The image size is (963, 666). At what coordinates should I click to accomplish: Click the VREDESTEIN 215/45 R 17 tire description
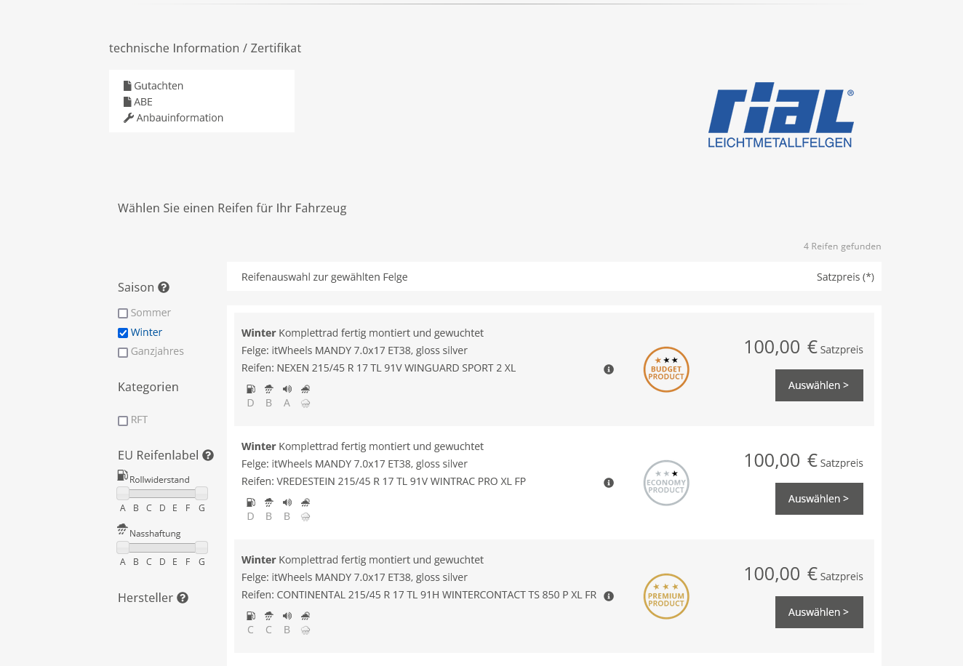[383, 481]
